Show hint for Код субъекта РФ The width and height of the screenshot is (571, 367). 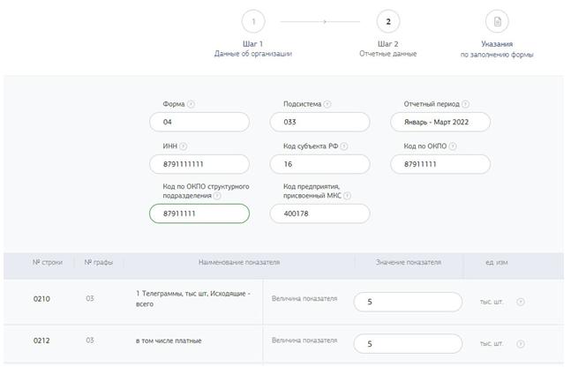(344, 146)
